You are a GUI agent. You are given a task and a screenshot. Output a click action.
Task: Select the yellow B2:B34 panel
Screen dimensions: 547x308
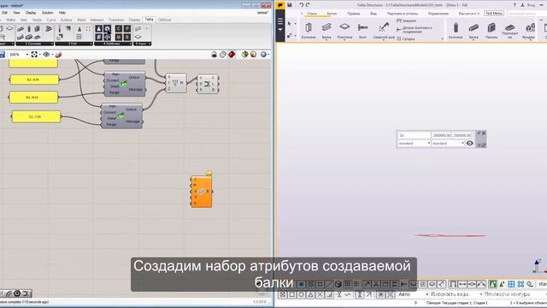point(33,98)
